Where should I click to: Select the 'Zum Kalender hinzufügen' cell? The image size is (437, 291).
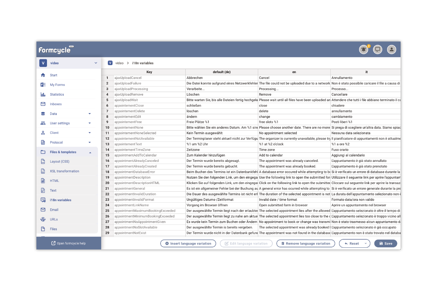pyautogui.click(x=222, y=155)
